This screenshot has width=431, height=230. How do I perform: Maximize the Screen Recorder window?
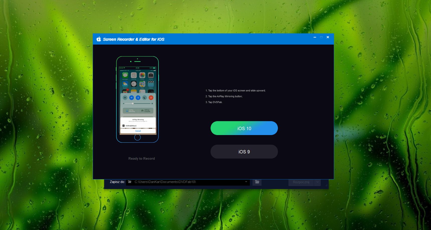(321, 37)
